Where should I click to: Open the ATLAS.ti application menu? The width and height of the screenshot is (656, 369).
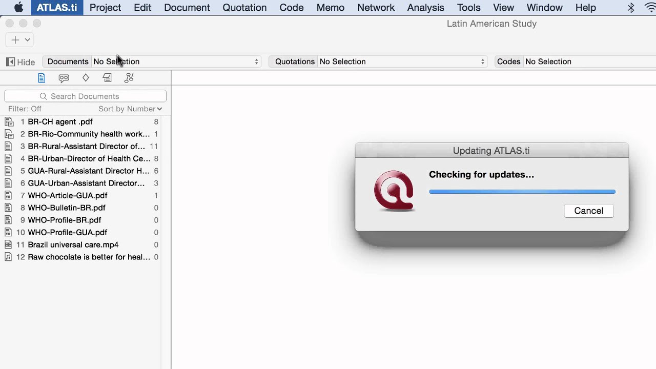tap(57, 8)
